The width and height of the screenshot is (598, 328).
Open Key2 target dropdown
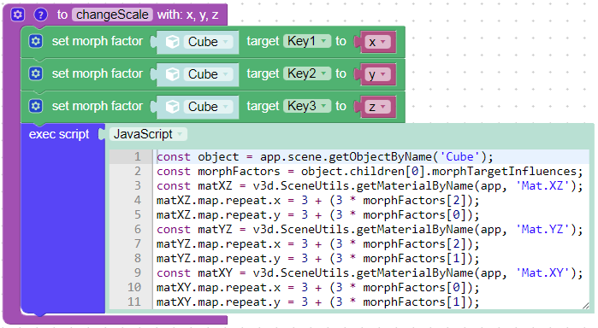pyautogui.click(x=307, y=73)
